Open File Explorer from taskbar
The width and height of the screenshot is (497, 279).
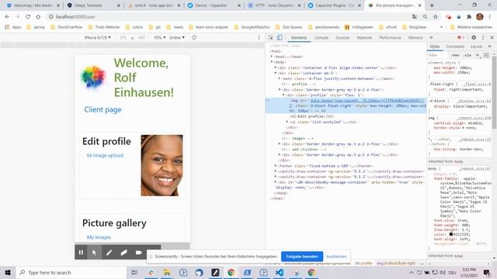167,272
